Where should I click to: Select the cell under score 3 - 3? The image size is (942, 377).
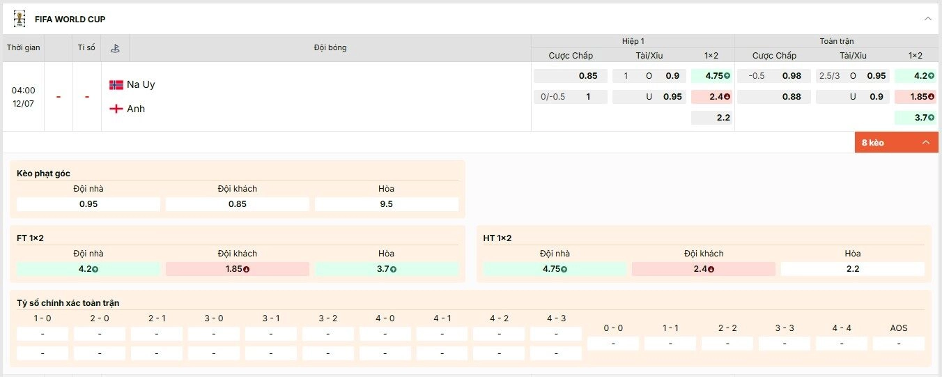(x=785, y=344)
